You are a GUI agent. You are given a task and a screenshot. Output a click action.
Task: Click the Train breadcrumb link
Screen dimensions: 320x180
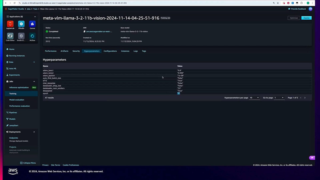(35, 9)
